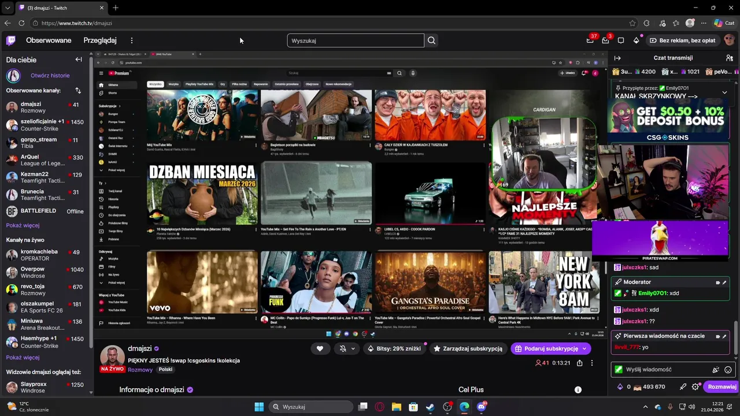Toggle notification bell dropdown for dmajszi

347,348
